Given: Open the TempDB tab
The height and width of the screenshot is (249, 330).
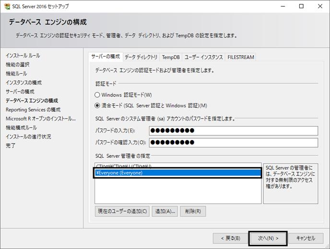Looking at the screenshot, I should pos(171,57).
